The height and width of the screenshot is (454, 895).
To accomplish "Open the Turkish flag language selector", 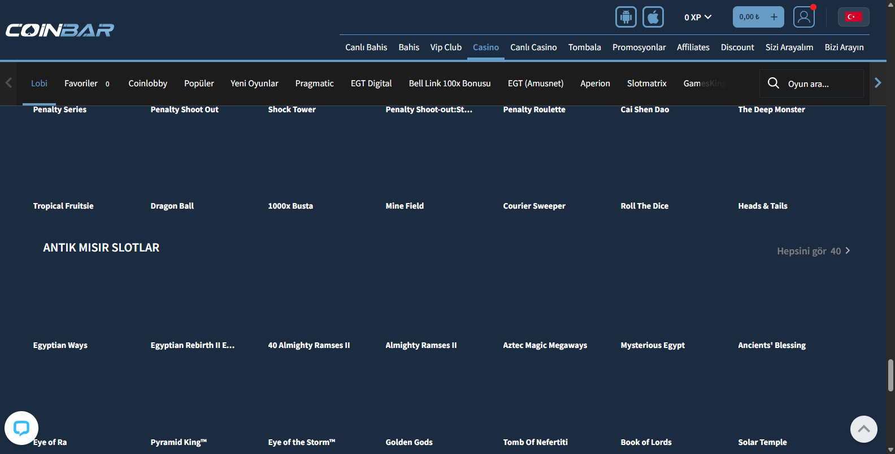I will click(853, 17).
